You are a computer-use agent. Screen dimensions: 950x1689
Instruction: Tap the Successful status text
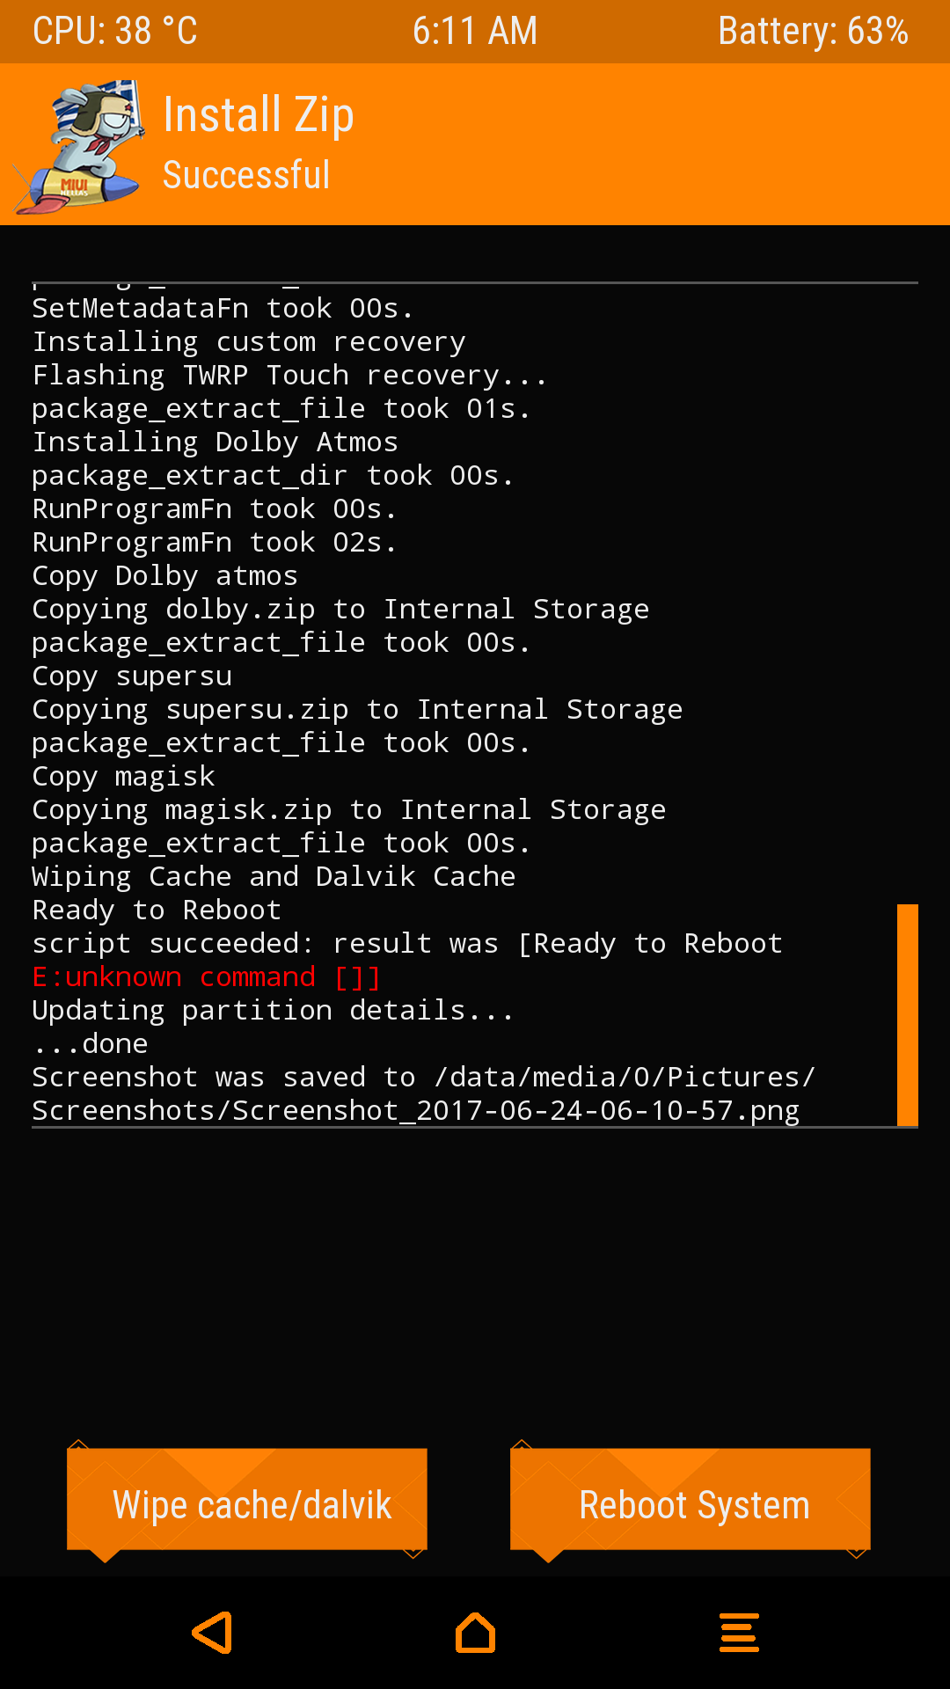(246, 175)
